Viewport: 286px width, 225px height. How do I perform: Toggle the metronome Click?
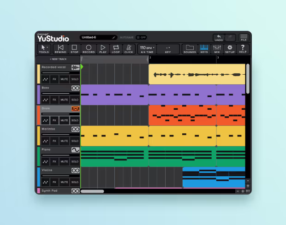pyautogui.click(x=129, y=49)
